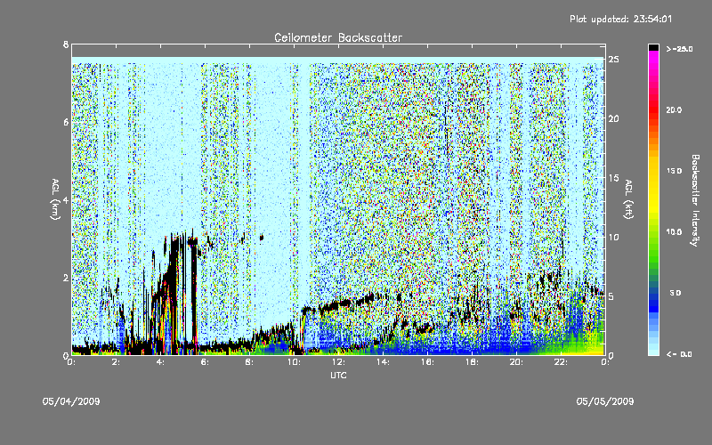Click the end date "05/05/2009"
Screen dimensions: 712x445
605,401
